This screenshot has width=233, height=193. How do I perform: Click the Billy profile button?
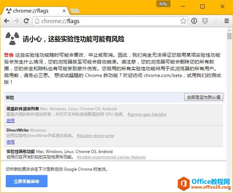163,4
